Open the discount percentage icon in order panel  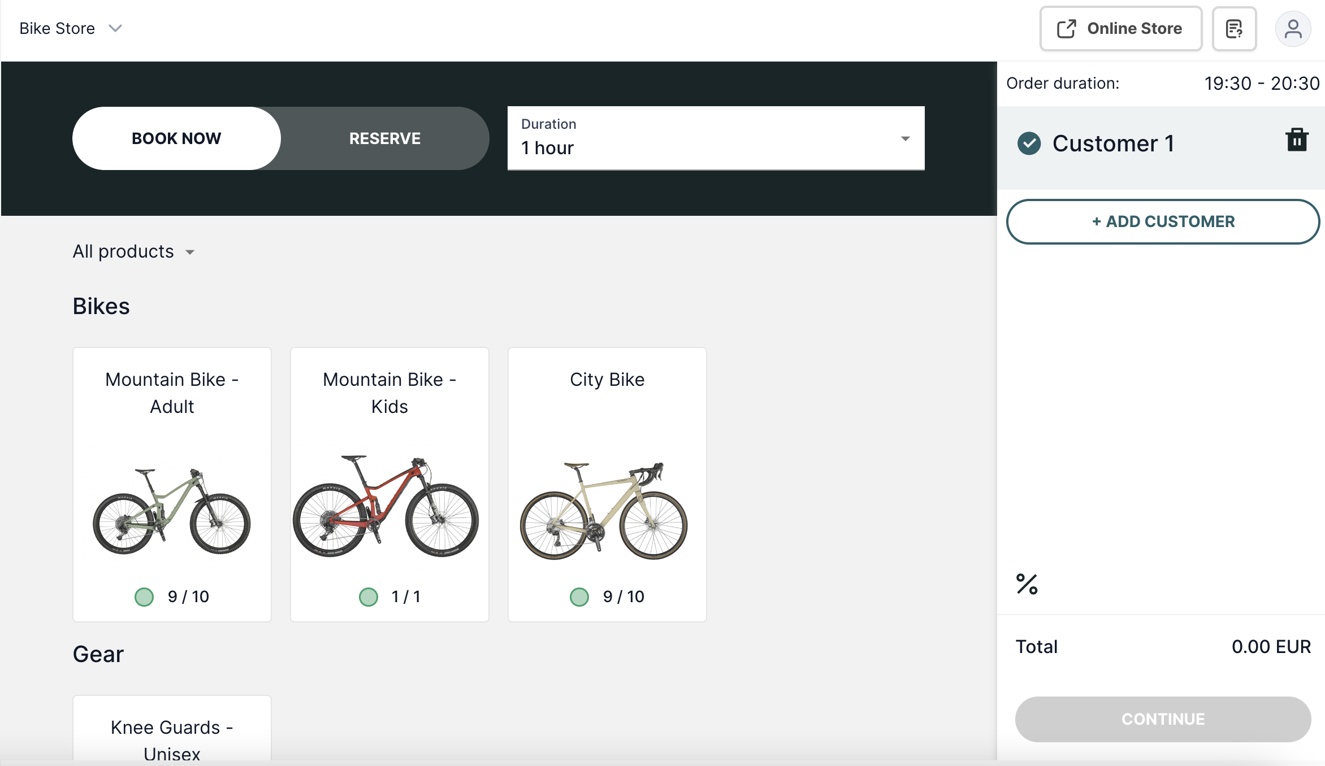point(1028,585)
